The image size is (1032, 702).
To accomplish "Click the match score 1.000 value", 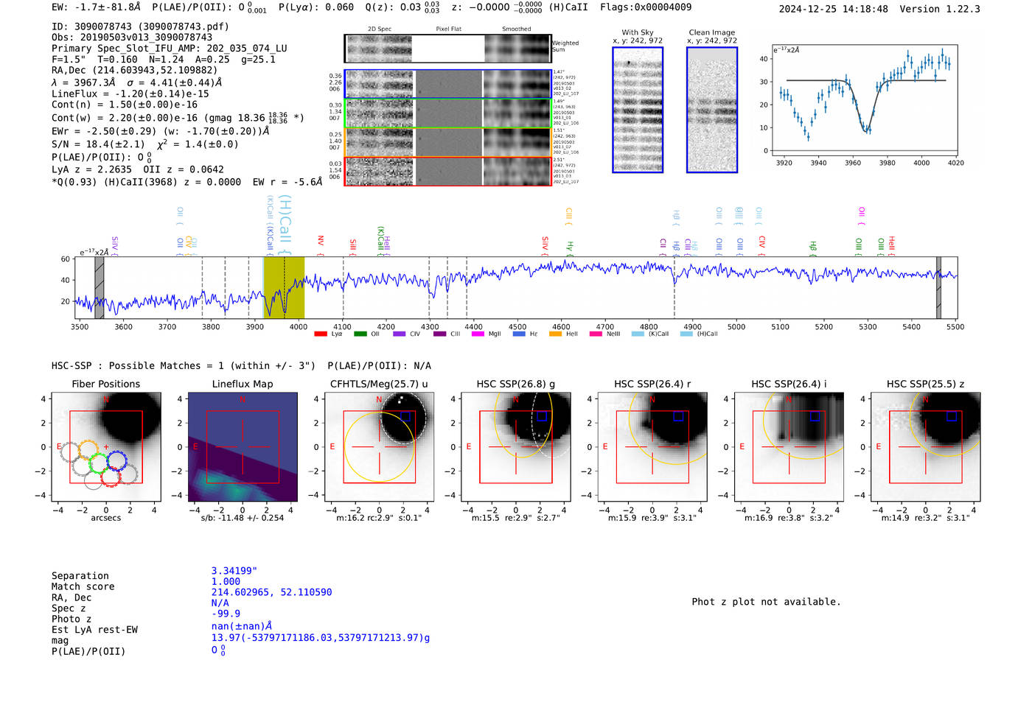I will coord(226,582).
